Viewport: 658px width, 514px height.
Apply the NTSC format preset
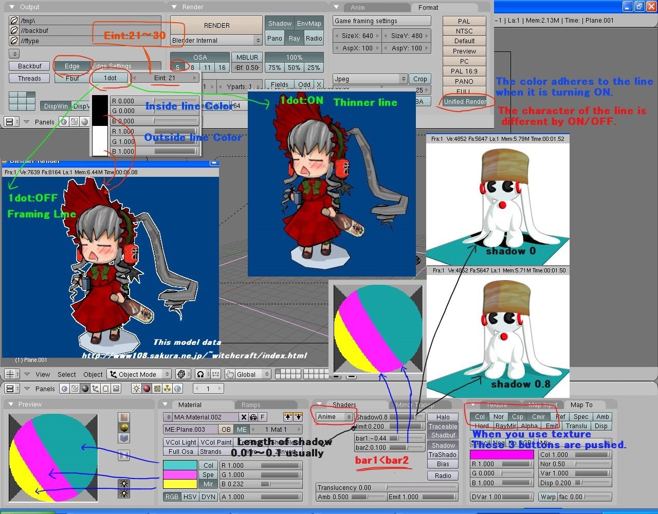click(464, 31)
